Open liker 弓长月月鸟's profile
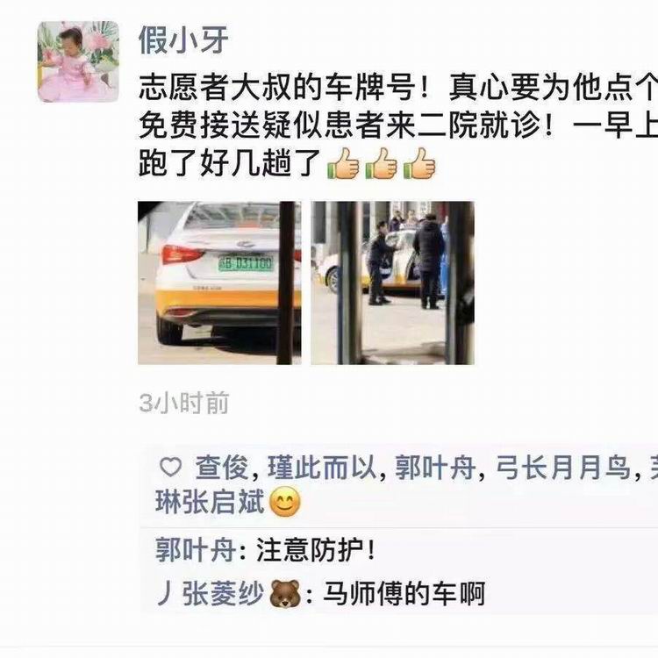 [563, 467]
